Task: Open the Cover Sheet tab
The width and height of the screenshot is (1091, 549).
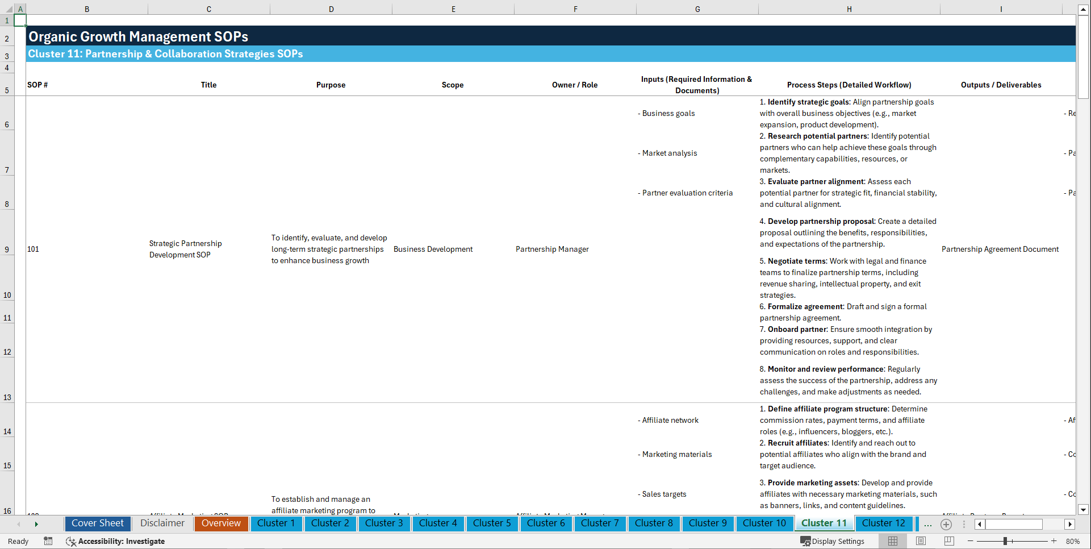Action: (x=97, y=523)
